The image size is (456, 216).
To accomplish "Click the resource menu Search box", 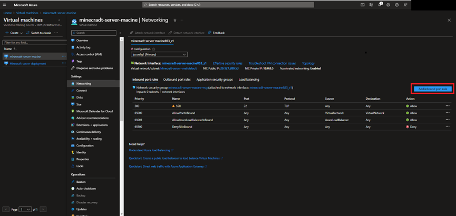I will click(94, 33).
